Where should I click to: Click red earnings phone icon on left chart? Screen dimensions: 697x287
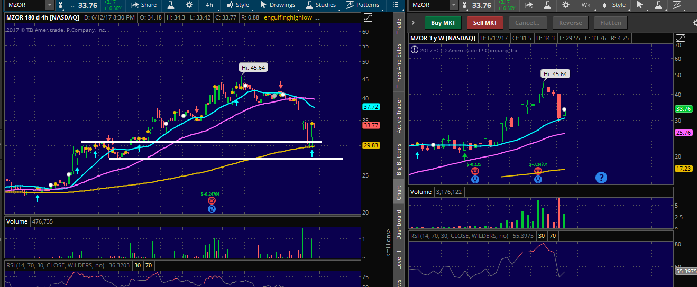(212, 200)
